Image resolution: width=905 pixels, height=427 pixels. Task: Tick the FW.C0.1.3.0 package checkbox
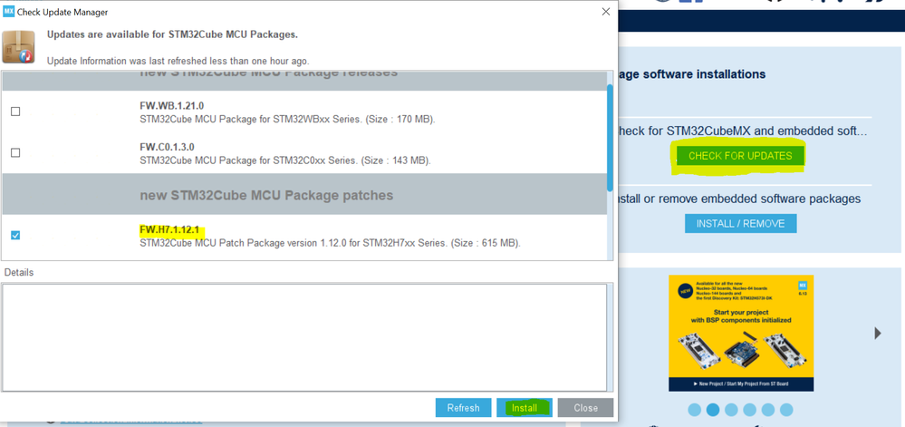coord(15,152)
